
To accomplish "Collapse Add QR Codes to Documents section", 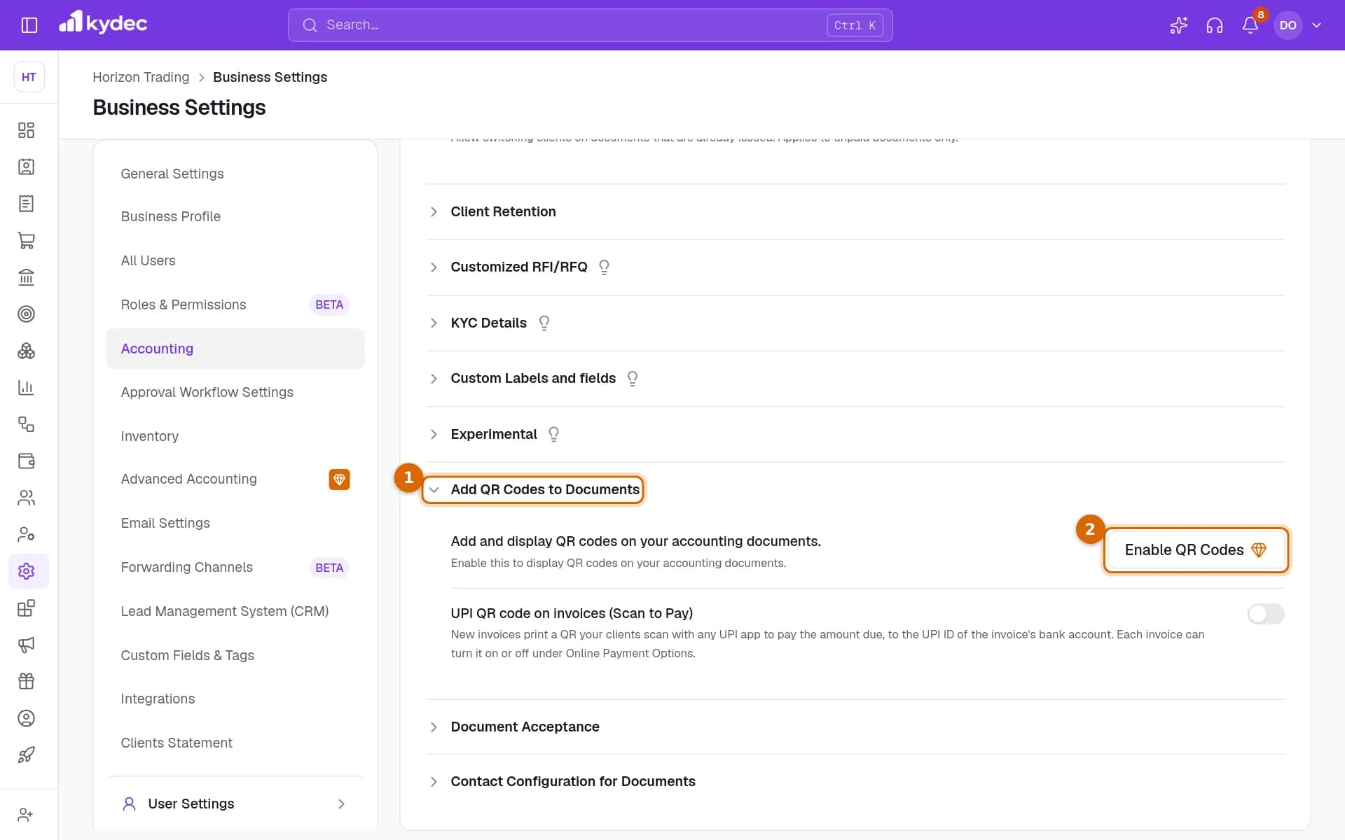I will [x=533, y=489].
